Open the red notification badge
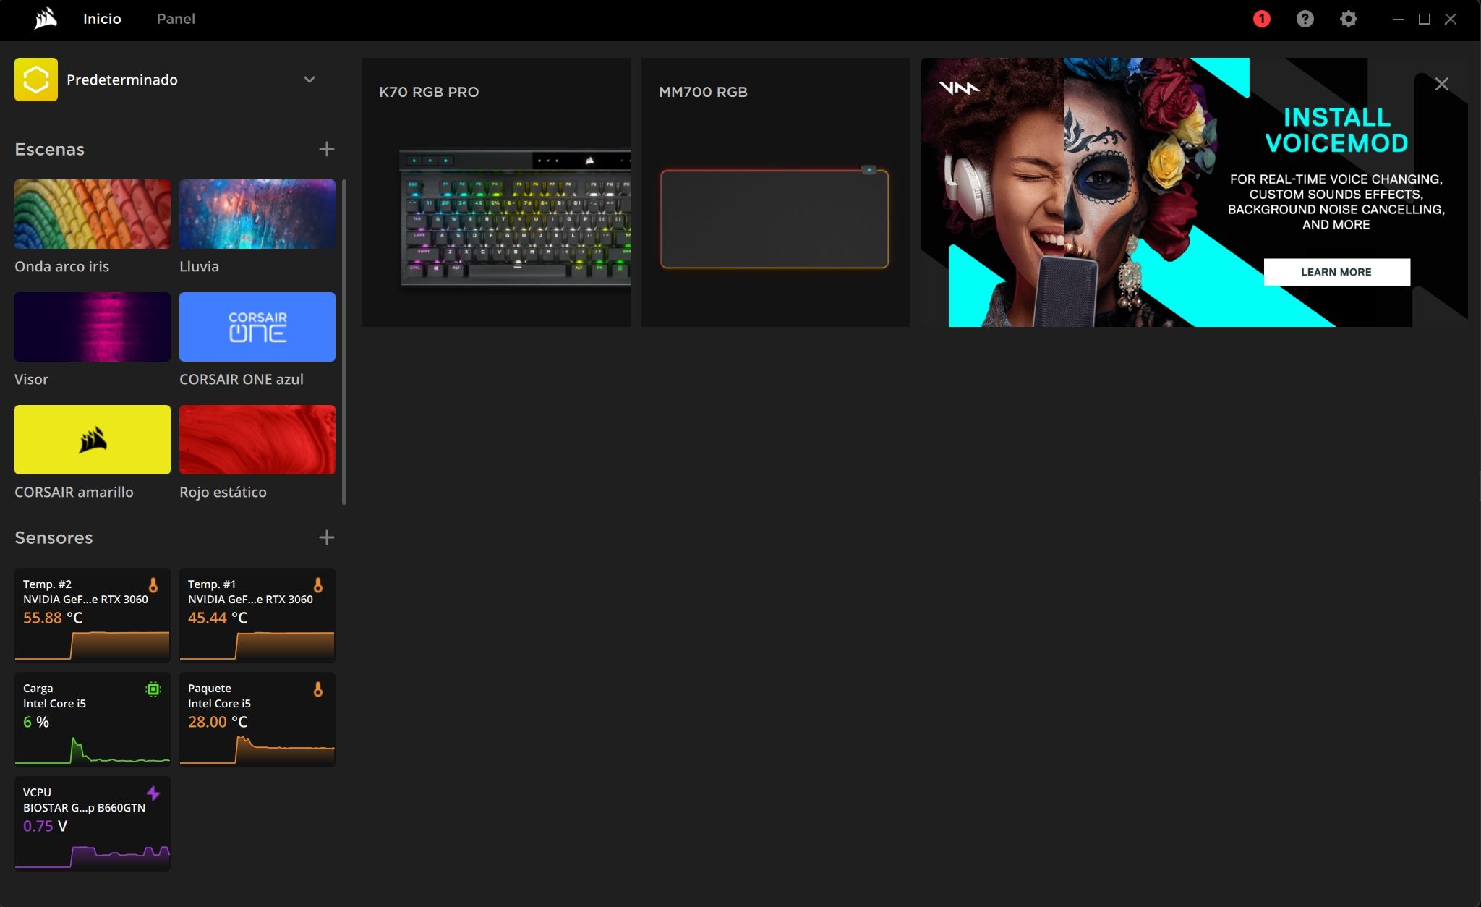This screenshot has width=1481, height=907. 1261,19
